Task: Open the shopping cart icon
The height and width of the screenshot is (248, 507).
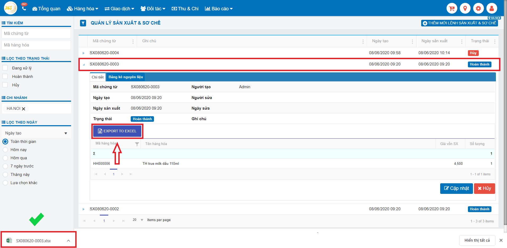Action: [x=452, y=8]
